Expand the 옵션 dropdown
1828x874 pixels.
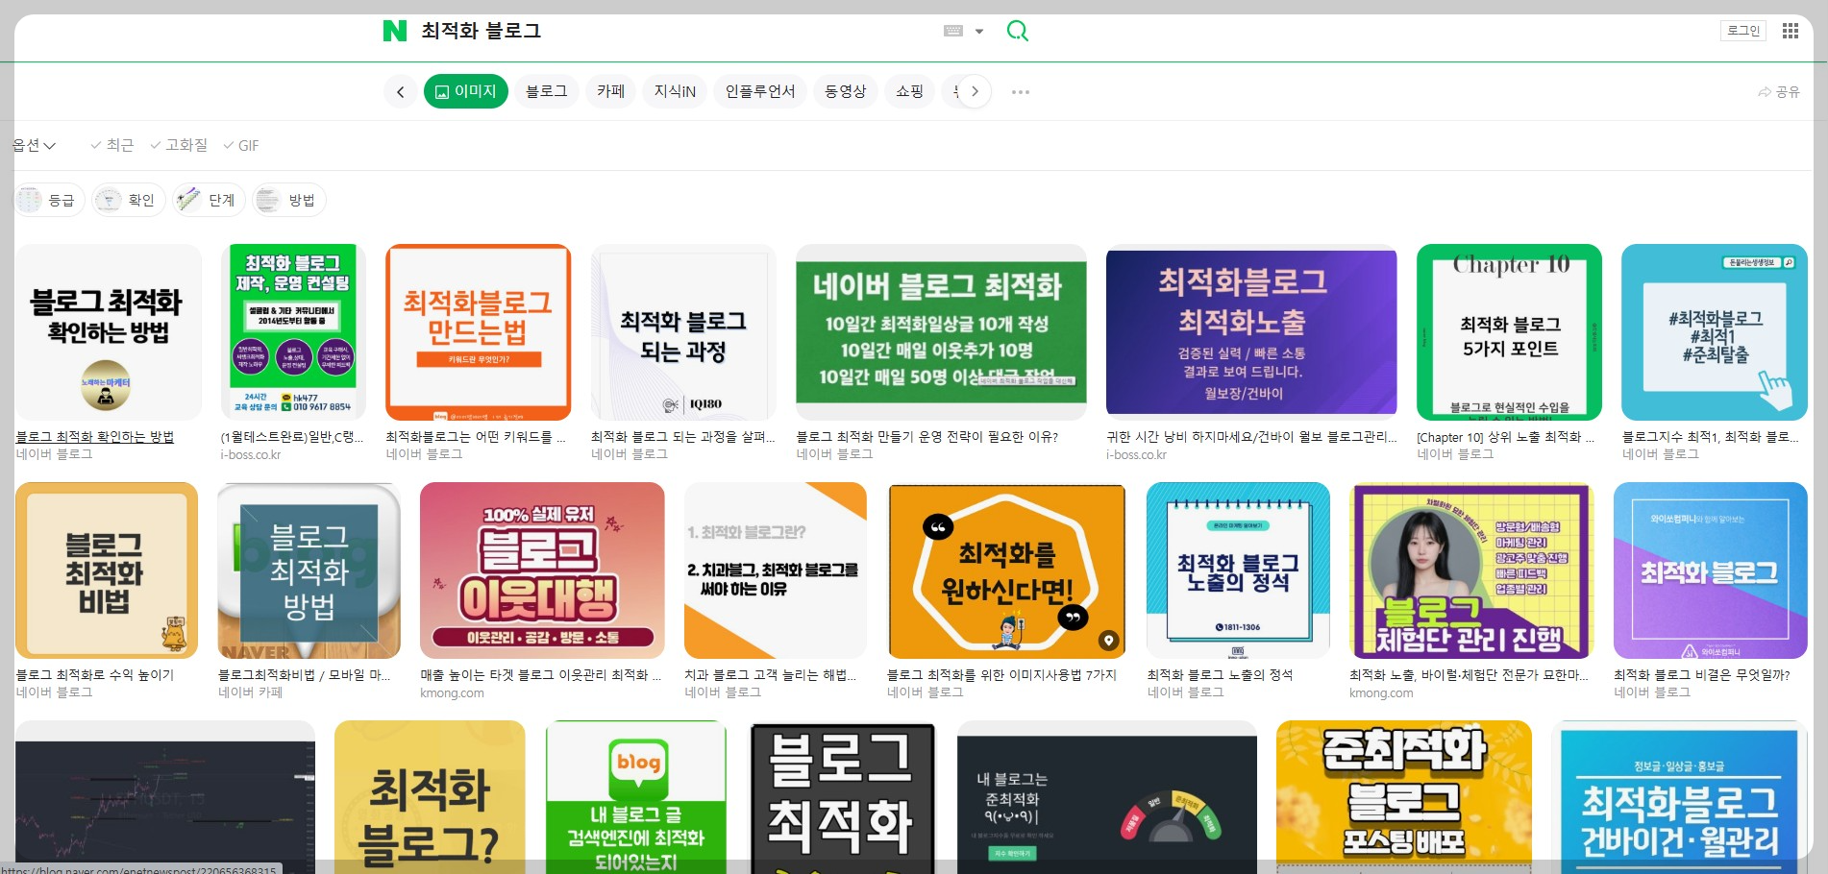(35, 145)
